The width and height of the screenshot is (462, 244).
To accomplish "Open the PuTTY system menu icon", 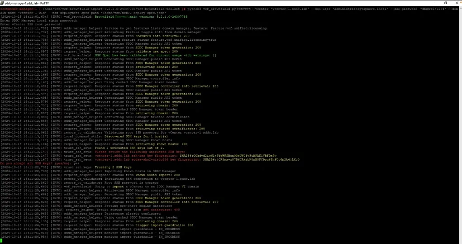I will (2, 2).
